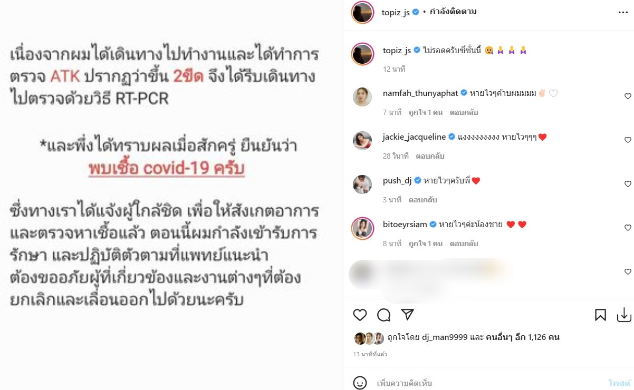Like bitoeyrsiam's comment heart
The width and height of the screenshot is (634, 390).
pyautogui.click(x=628, y=228)
